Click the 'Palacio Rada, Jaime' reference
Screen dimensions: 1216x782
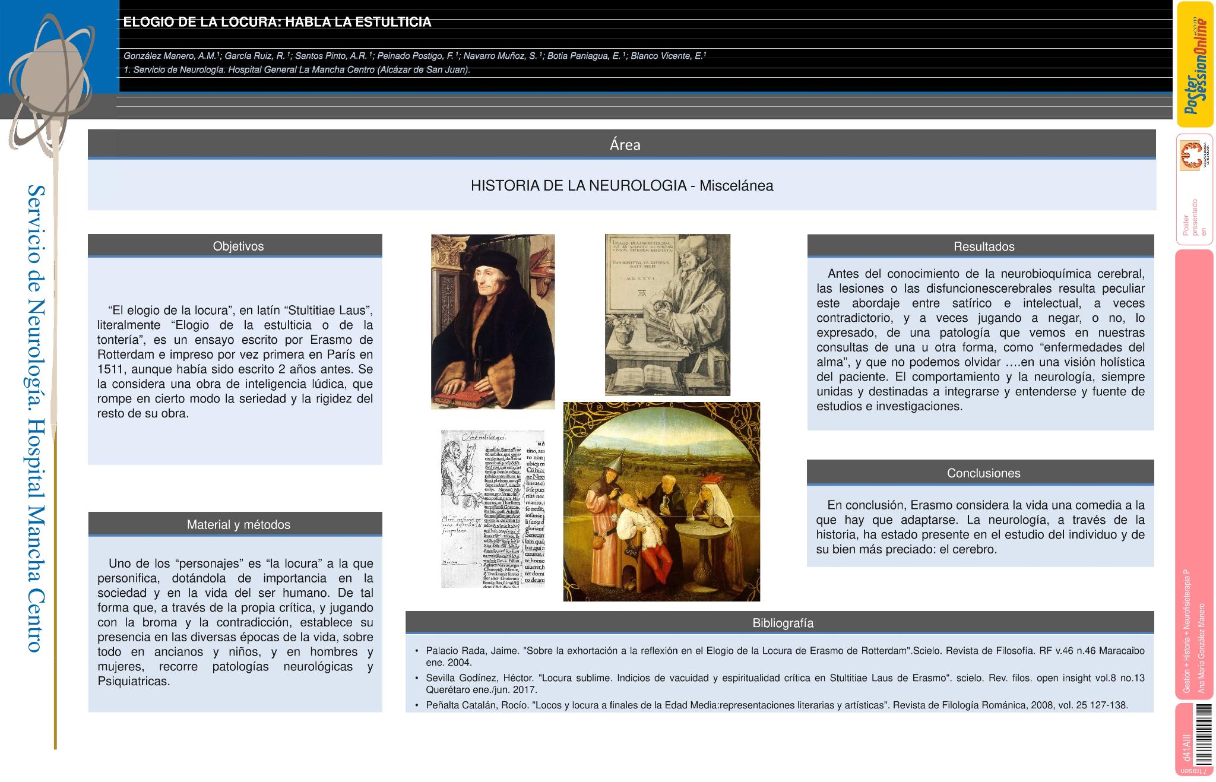785,656
